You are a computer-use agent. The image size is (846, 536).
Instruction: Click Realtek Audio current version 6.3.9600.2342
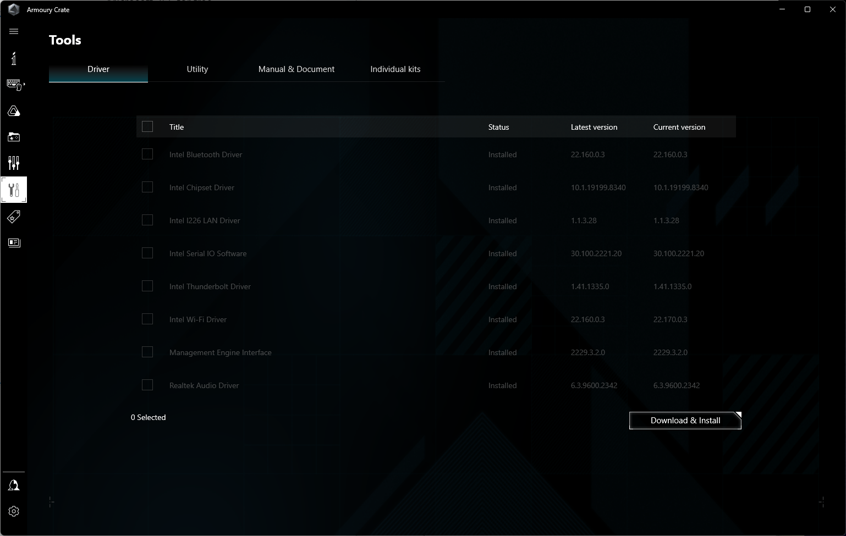(x=677, y=385)
